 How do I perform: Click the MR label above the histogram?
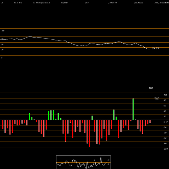click(x=151, y=88)
